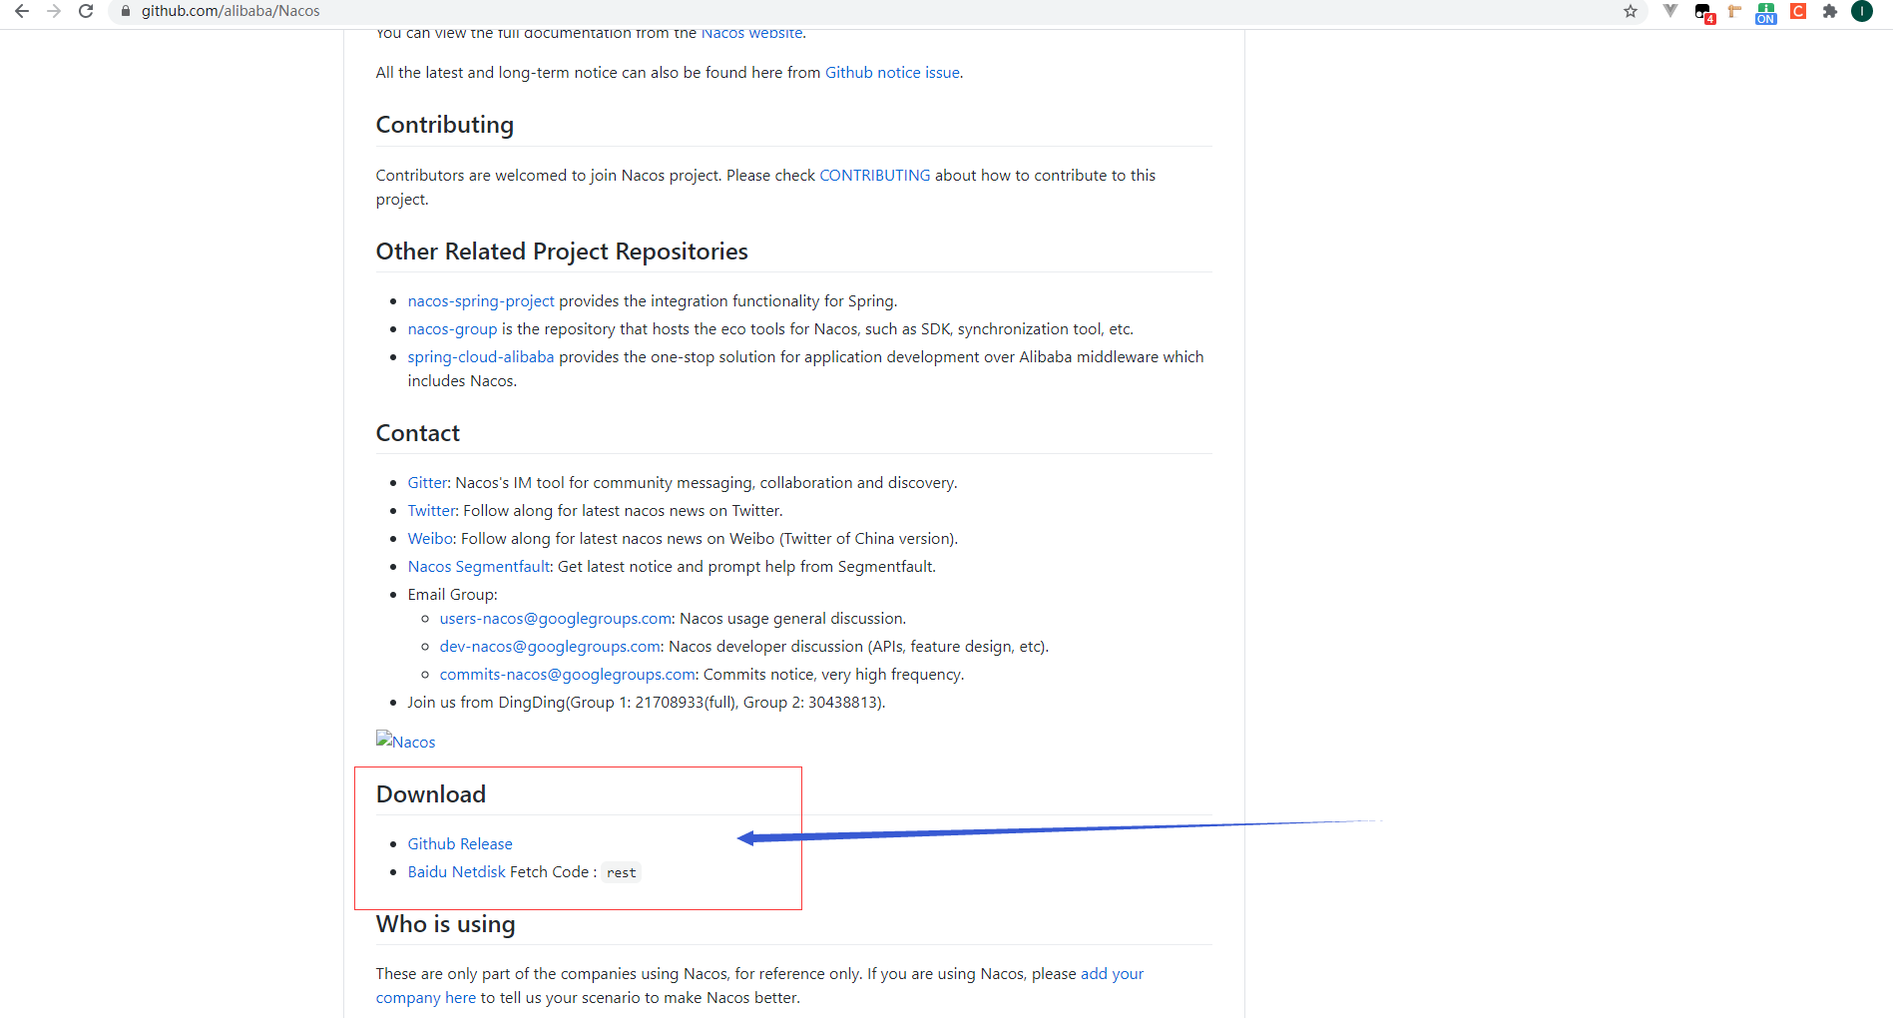Open the Weibo contact link
Viewport: 1893px width, 1018px height.
(x=430, y=539)
